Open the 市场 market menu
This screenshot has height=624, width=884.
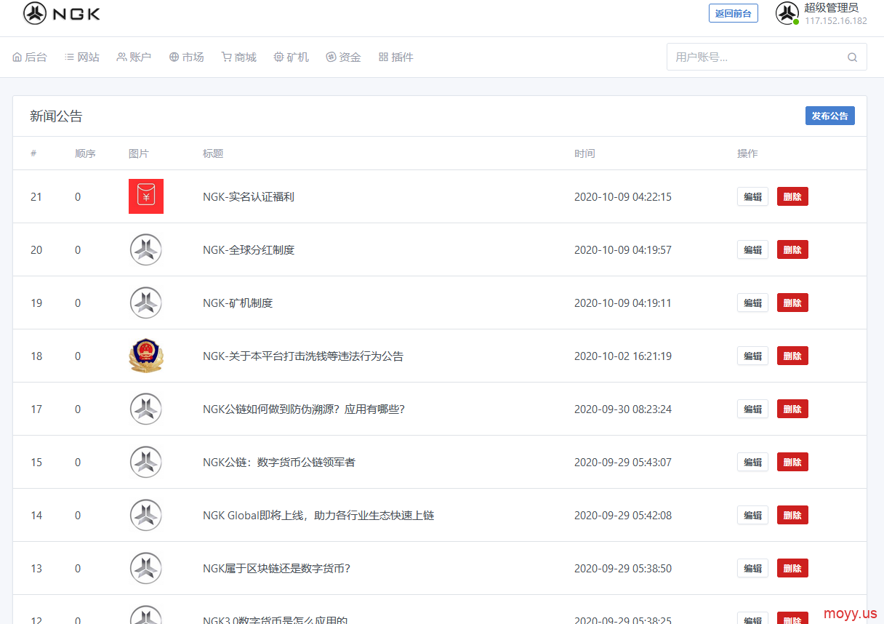click(187, 57)
